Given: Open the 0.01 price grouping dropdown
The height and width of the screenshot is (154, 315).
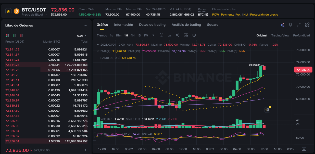Looking at the screenshot, I should click(x=82, y=36).
